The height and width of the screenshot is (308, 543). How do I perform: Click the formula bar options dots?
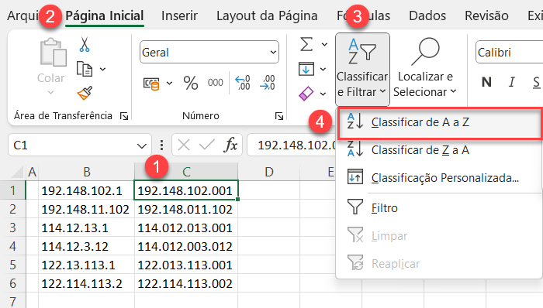[161, 145]
